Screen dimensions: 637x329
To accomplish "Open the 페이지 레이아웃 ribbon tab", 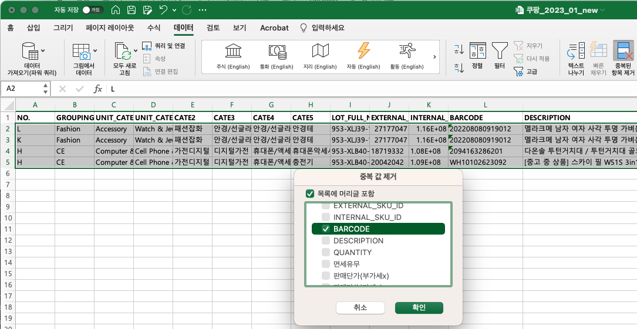I will (110, 28).
